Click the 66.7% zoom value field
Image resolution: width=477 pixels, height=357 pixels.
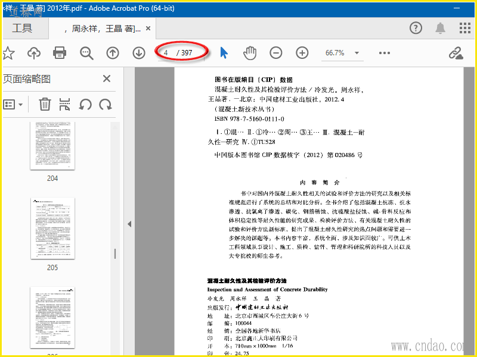click(335, 53)
